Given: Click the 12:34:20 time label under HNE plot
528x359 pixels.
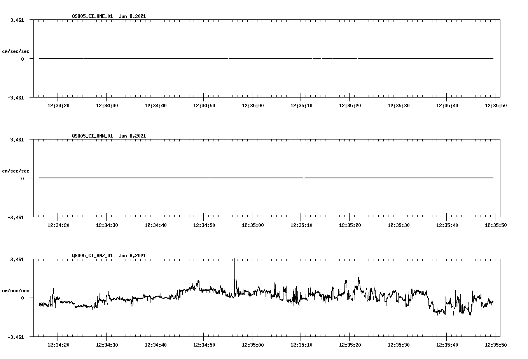Looking at the screenshot, I should [x=58, y=105].
